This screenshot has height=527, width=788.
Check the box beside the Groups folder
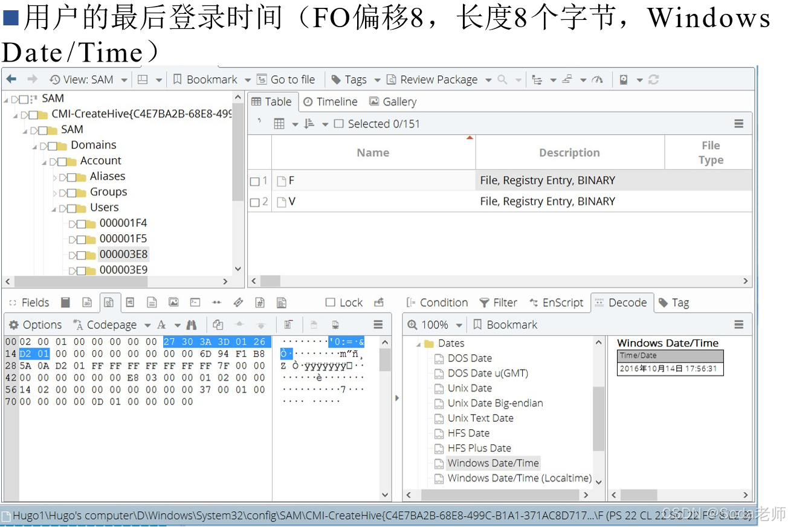point(73,193)
